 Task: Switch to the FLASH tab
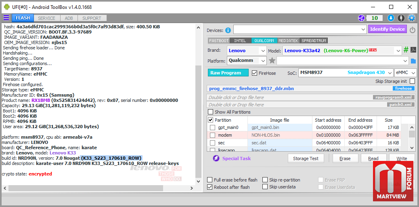pyautogui.click(x=23, y=18)
